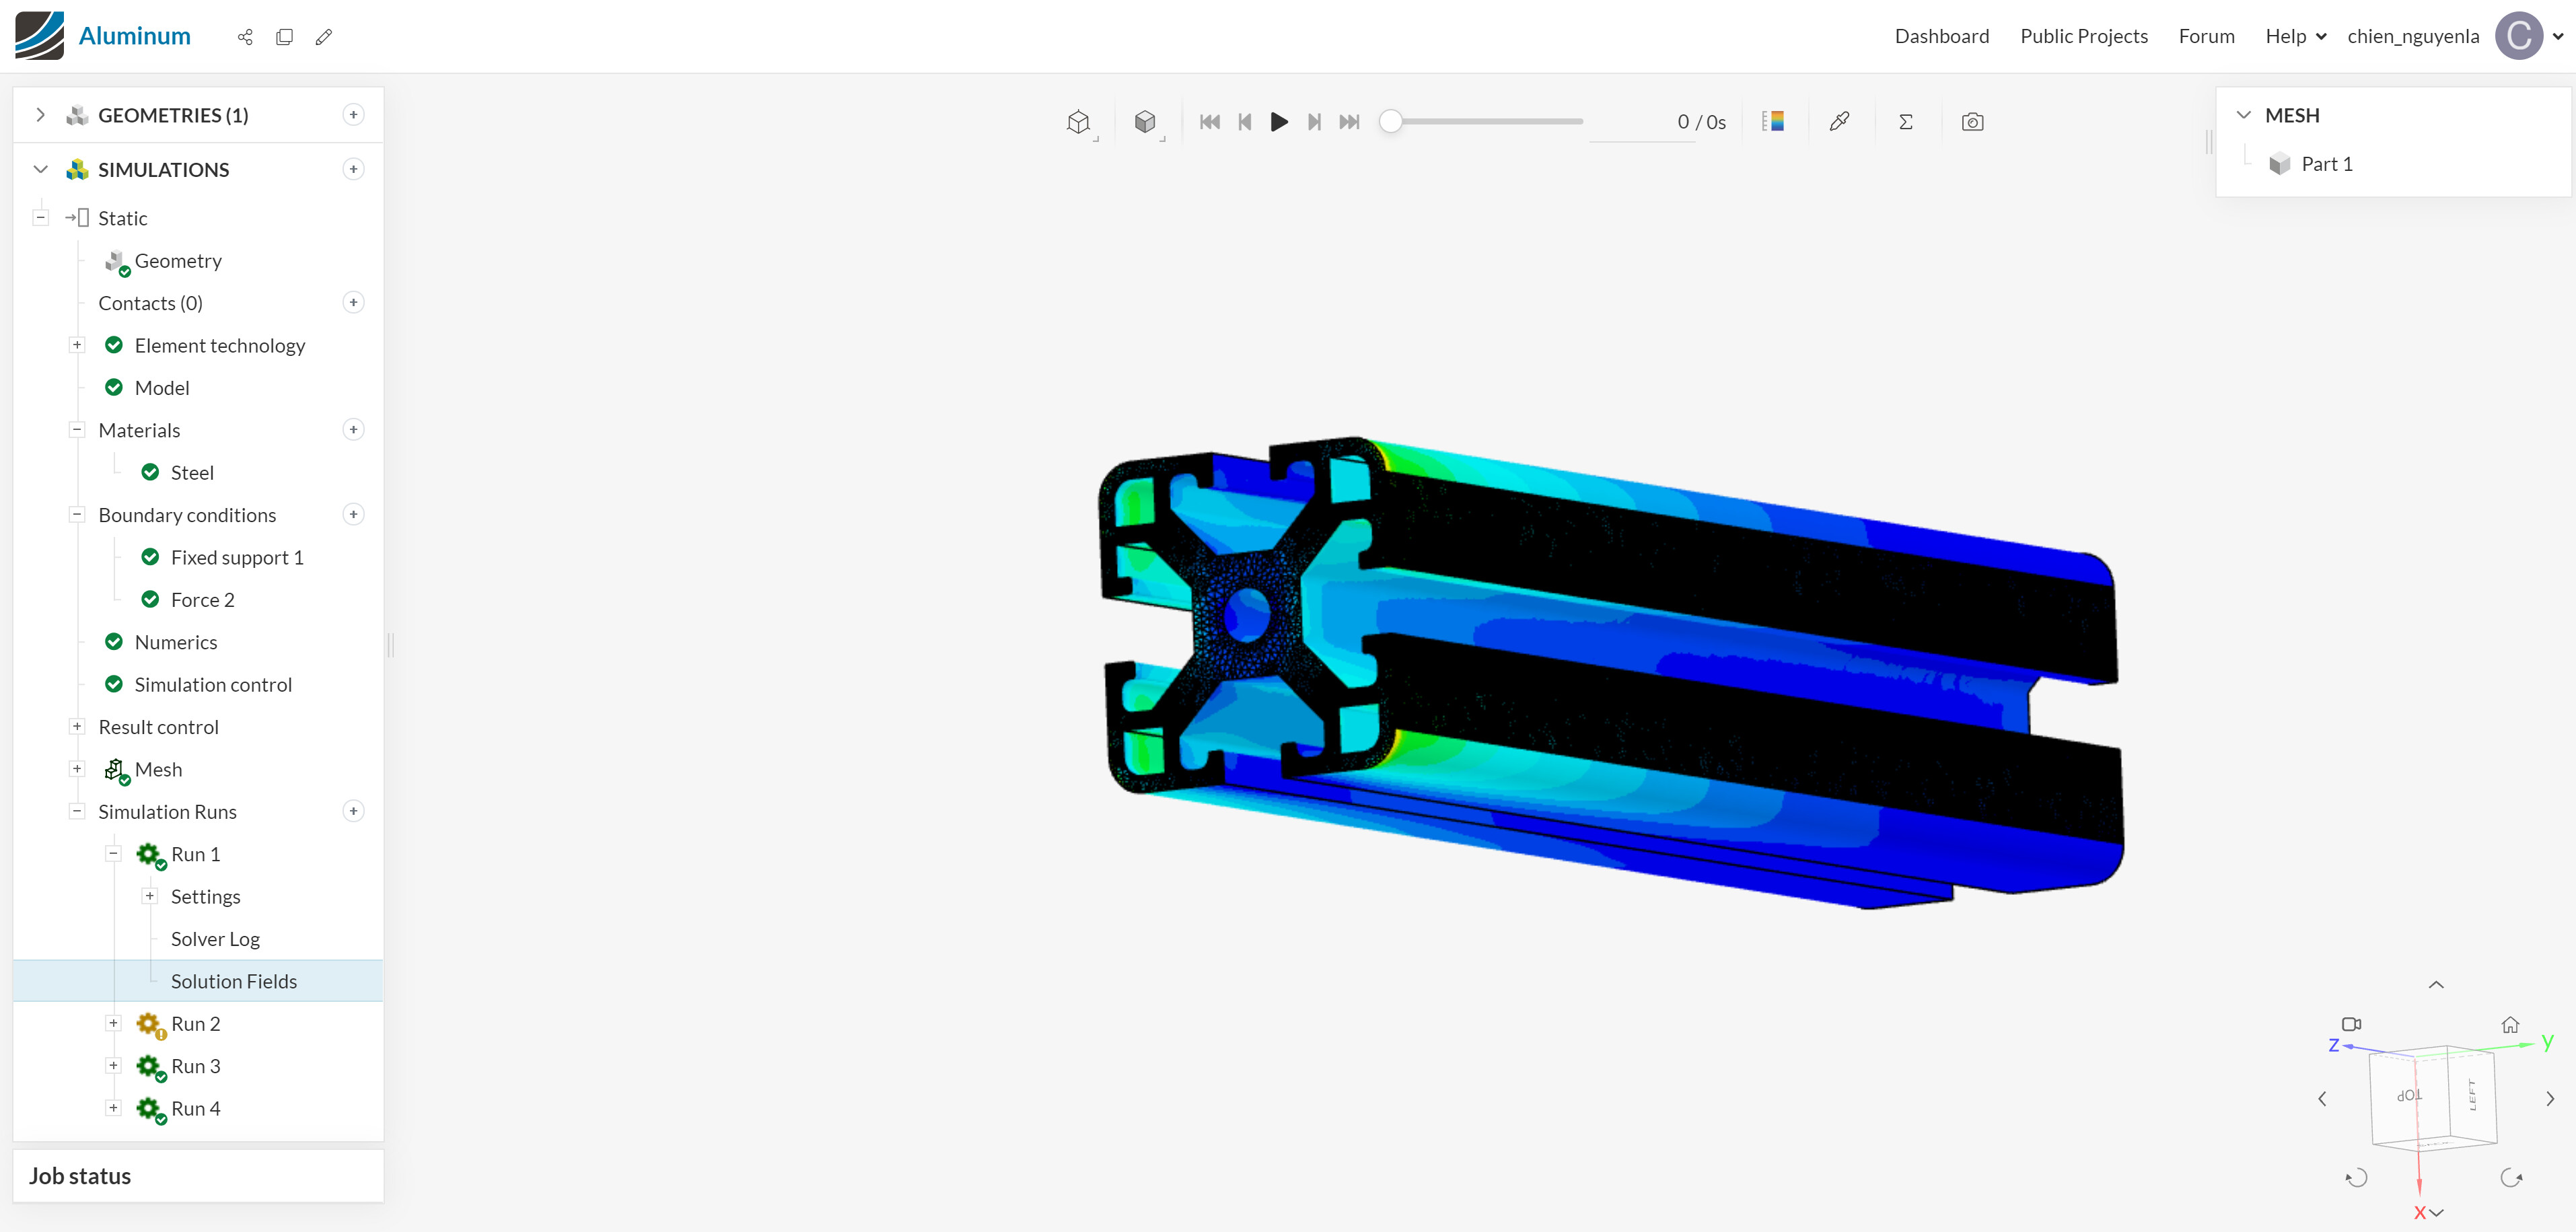This screenshot has height=1232, width=2576.
Task: Go to the Dashboard
Action: 1941,36
